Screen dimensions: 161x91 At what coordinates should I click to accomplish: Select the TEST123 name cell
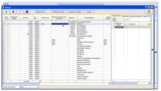pyautogui.click(x=90, y=24)
